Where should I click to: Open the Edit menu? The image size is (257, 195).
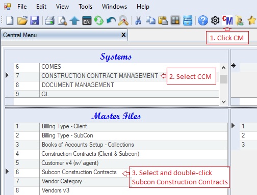point(41,7)
